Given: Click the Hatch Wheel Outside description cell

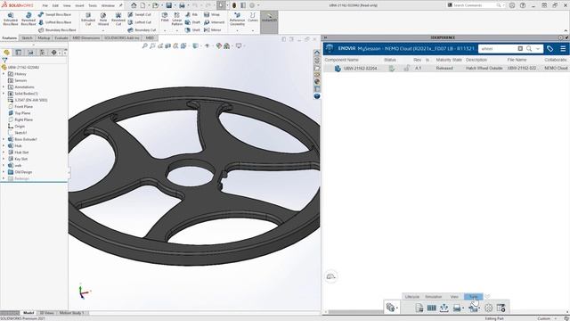Looking at the screenshot, I should [484, 68].
